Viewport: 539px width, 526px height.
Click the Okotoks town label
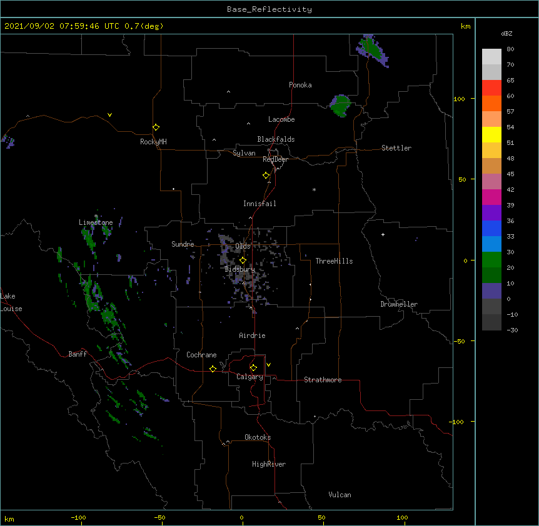coord(258,437)
